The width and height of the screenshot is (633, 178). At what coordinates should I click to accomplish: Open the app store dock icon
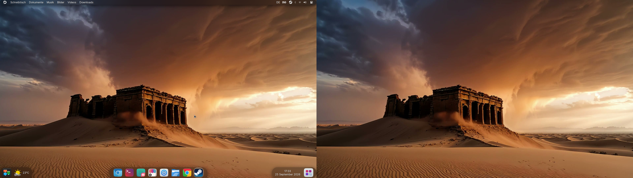(x=152, y=173)
